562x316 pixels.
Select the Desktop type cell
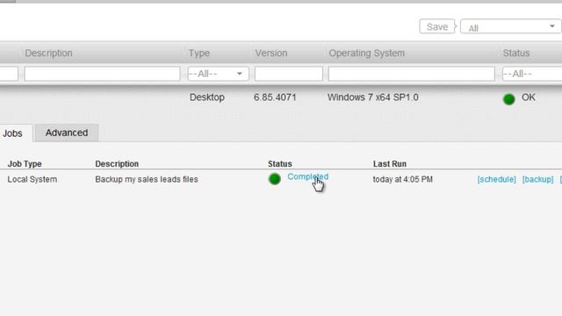point(207,97)
